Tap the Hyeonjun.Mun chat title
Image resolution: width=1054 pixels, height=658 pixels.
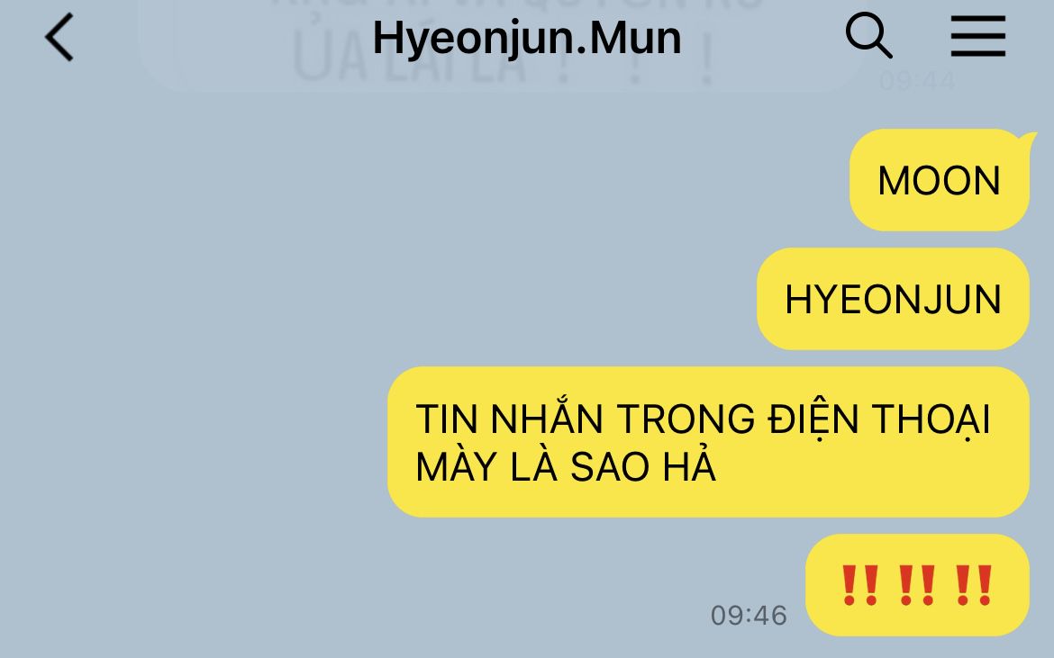point(527,38)
